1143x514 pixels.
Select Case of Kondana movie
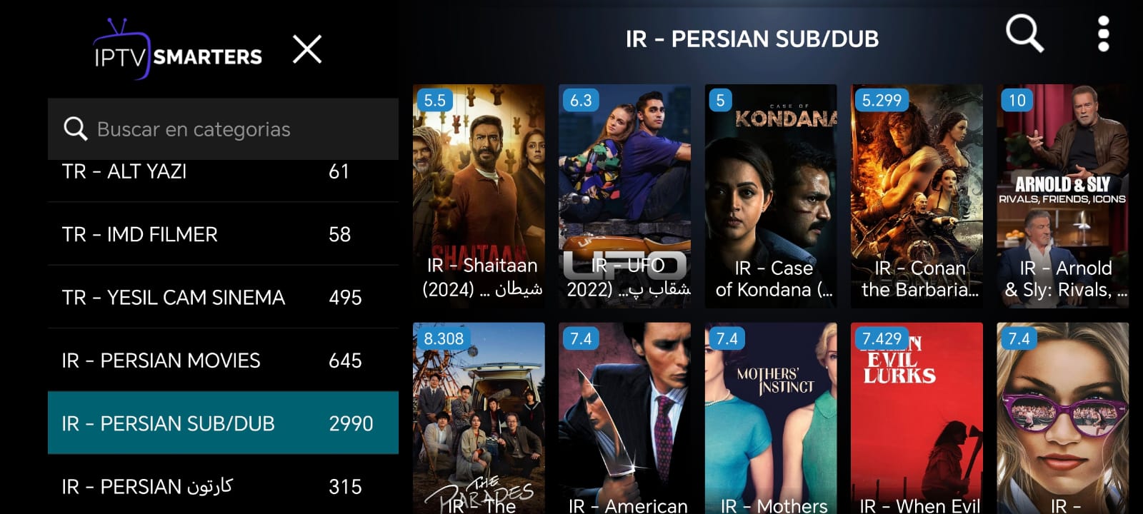771,196
